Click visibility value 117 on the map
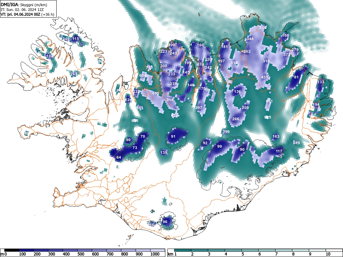 coord(279,151)
